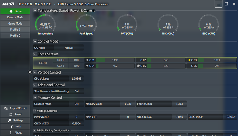Go to the Home view
The image size is (238, 136).
(x=15, y=11)
